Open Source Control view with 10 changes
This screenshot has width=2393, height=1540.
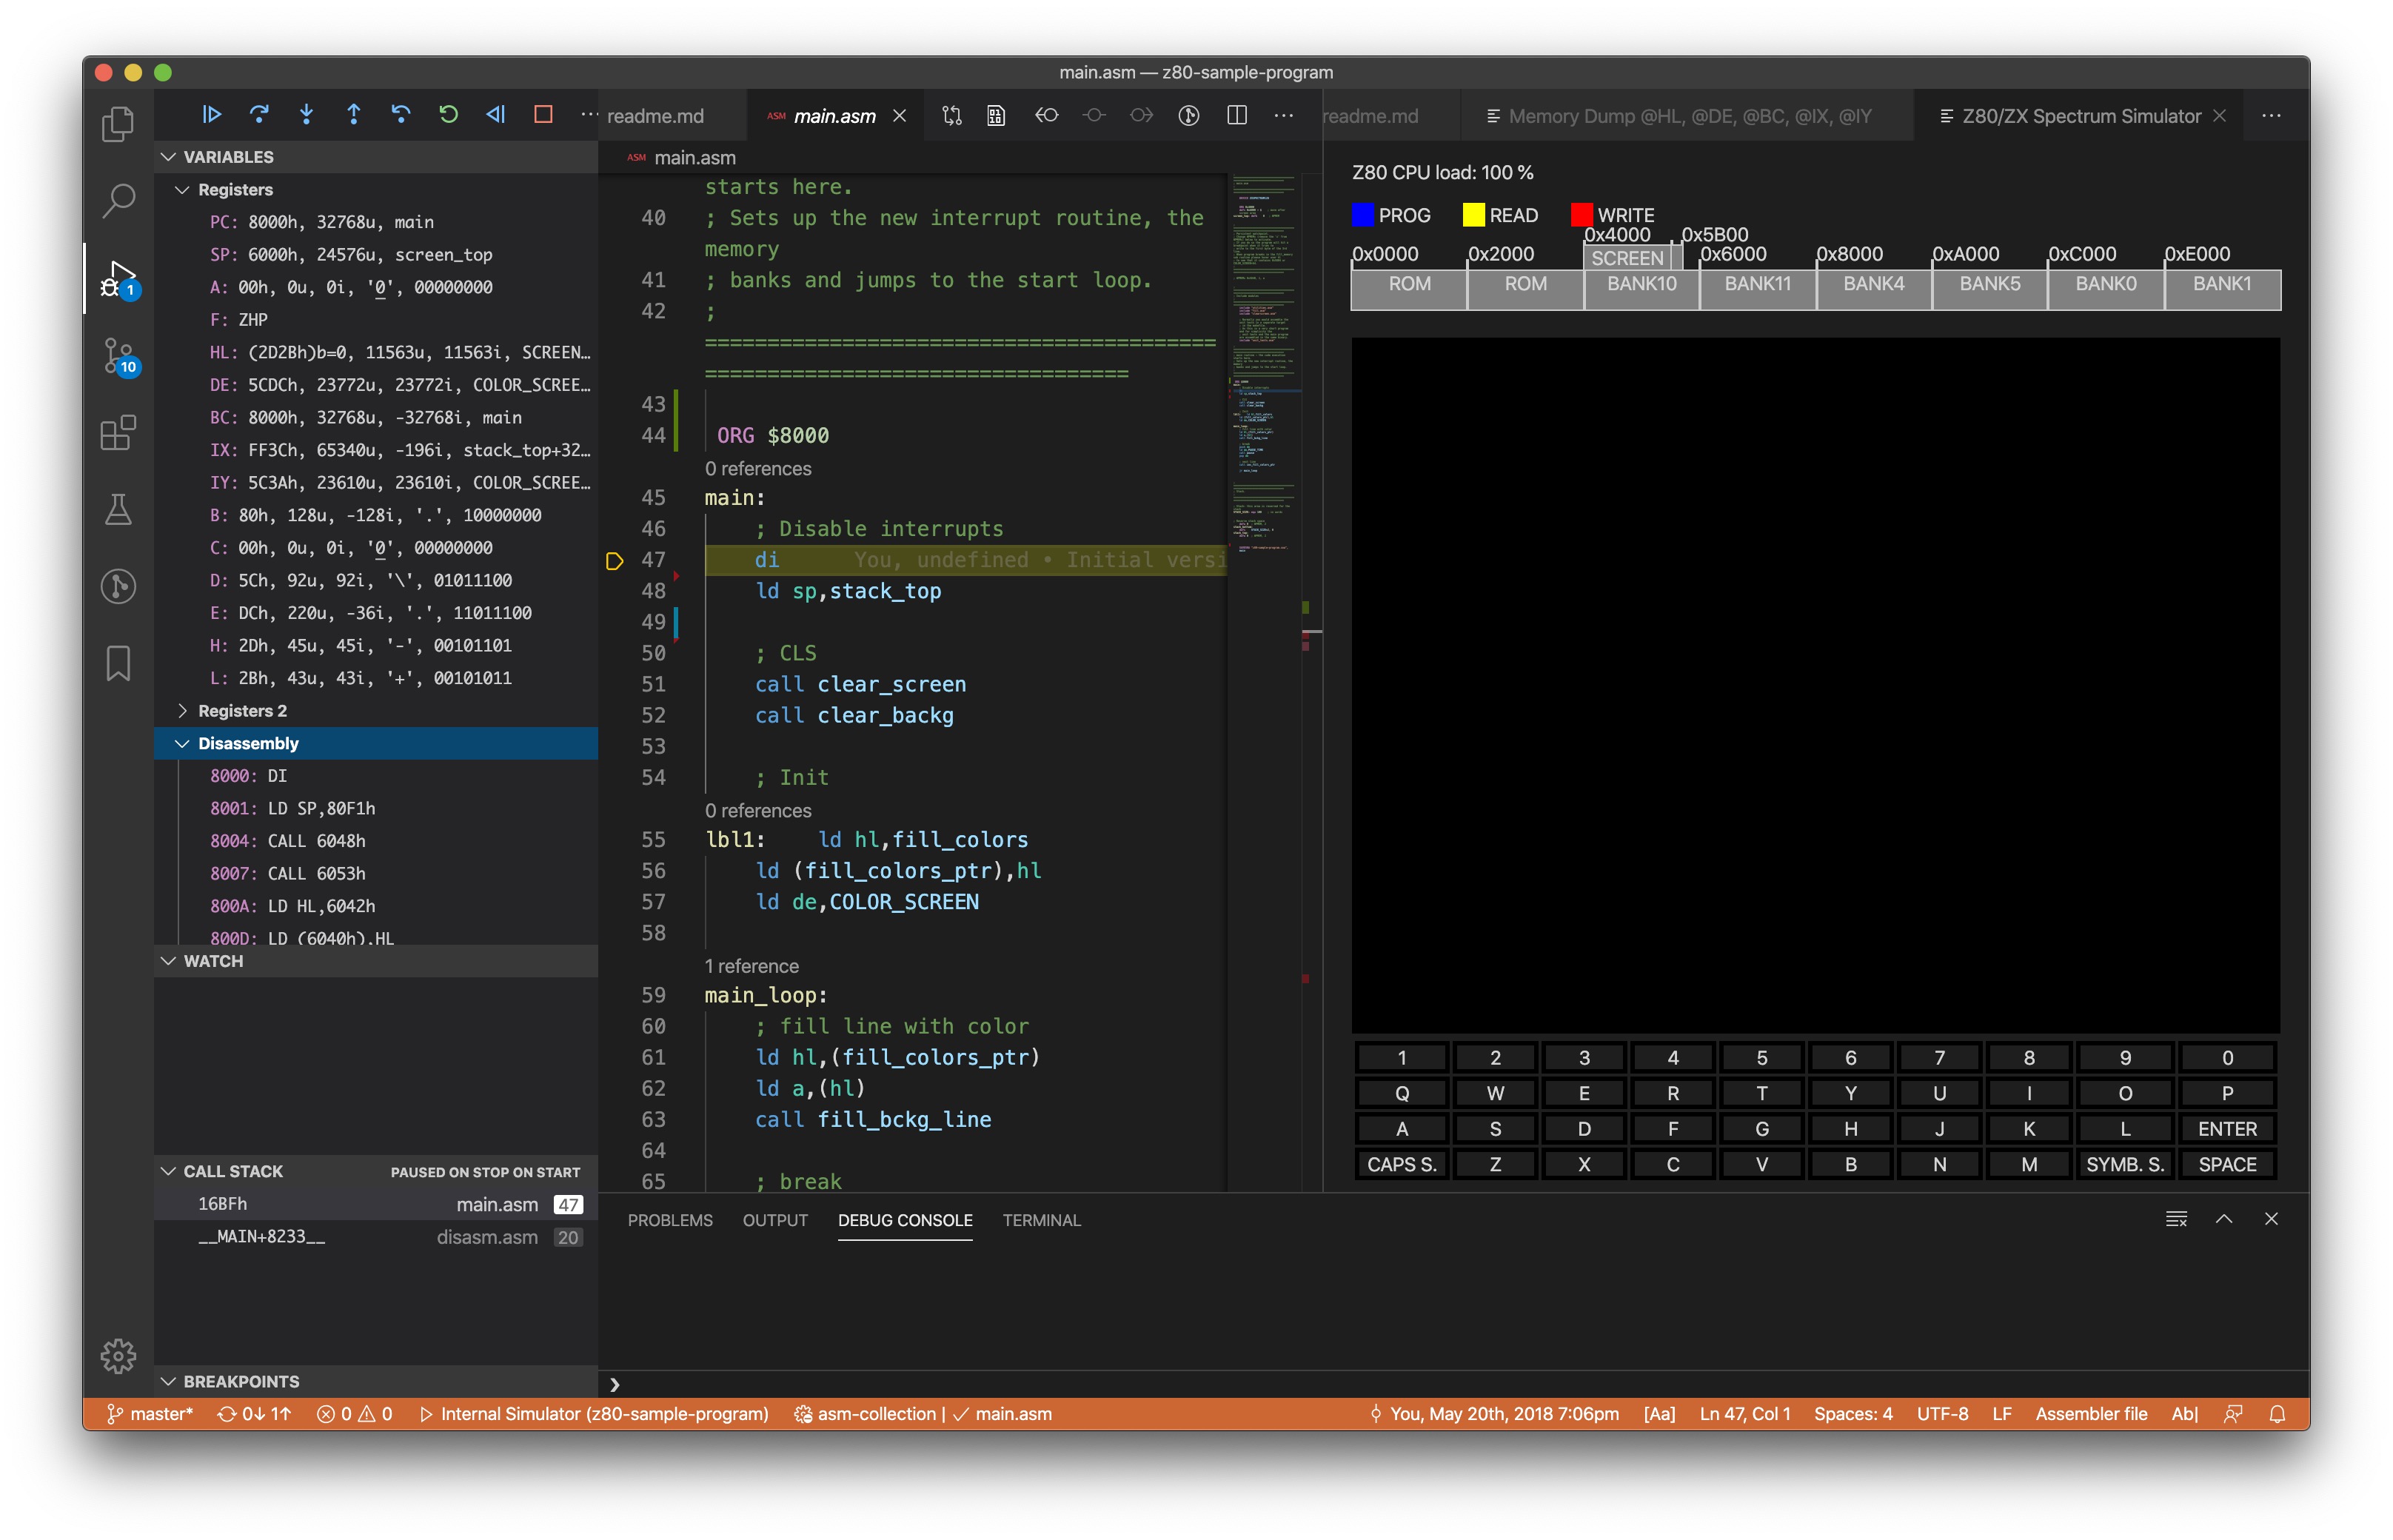(118, 356)
